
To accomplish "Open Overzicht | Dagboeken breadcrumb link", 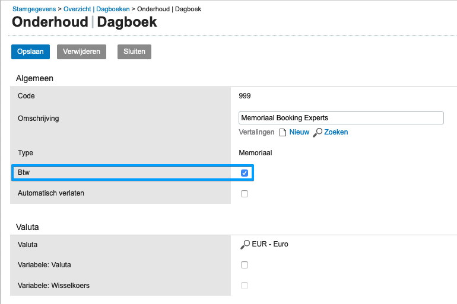I will (x=97, y=9).
